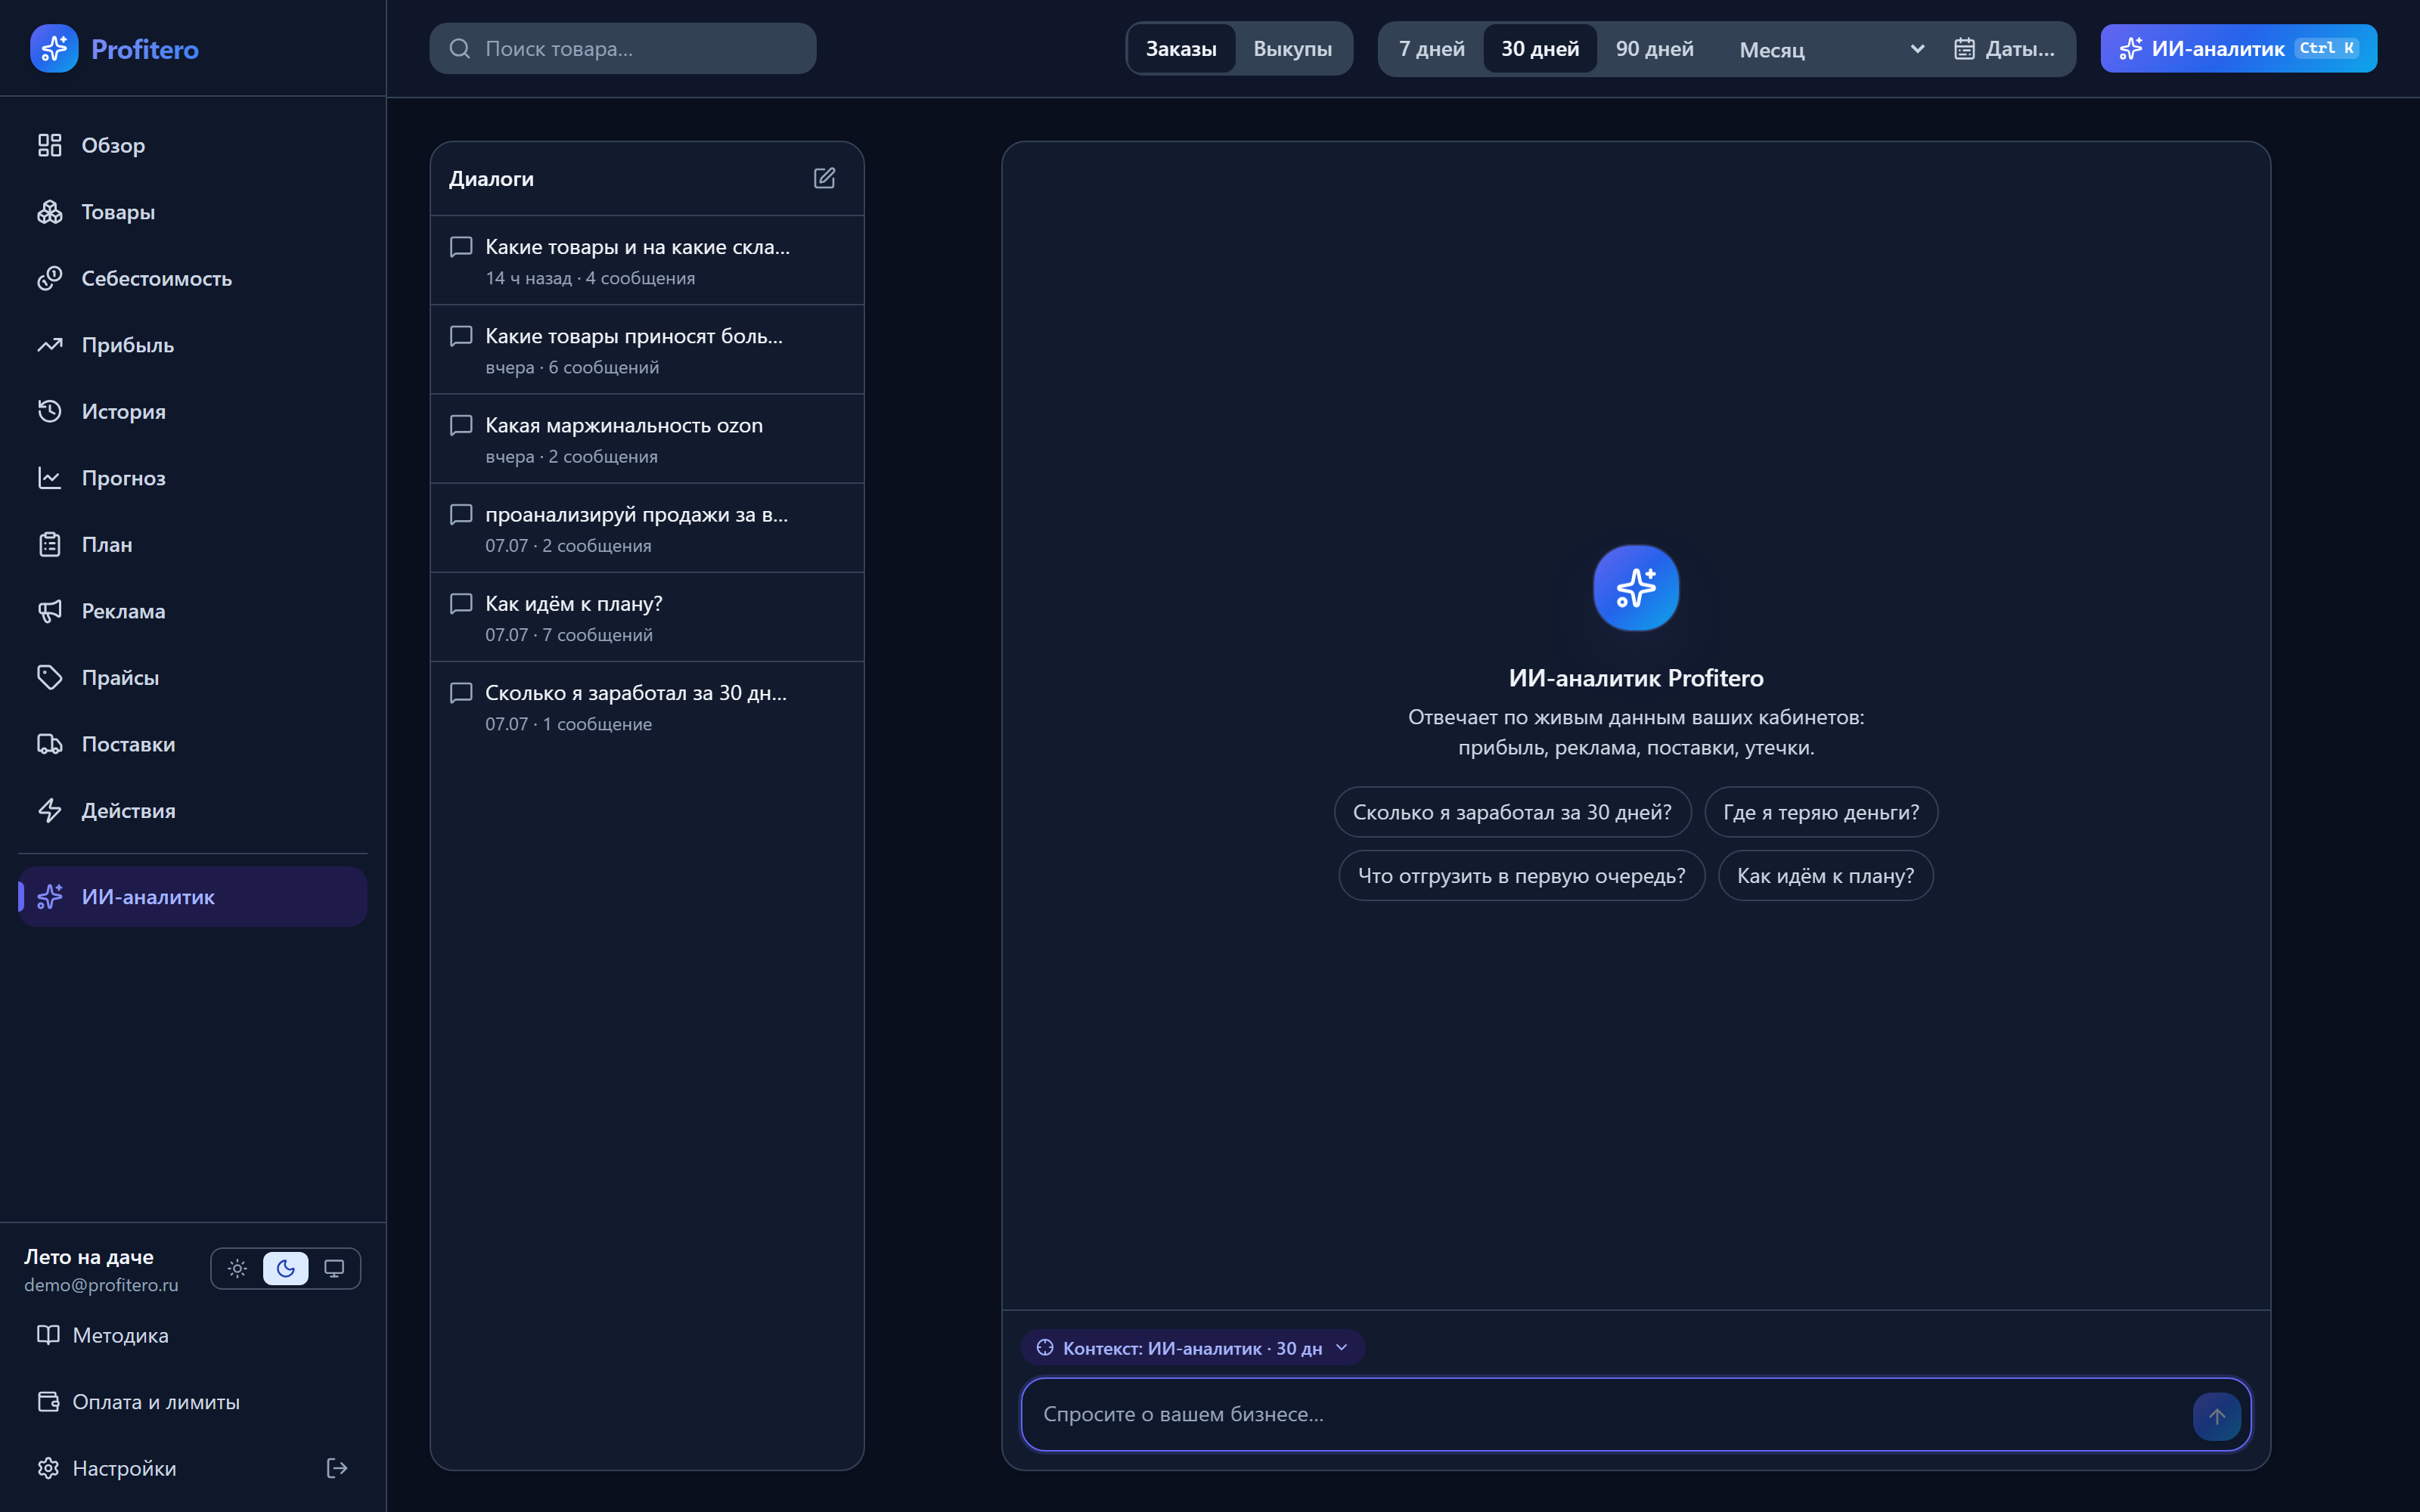The height and width of the screenshot is (1512, 2420).
Task: Switch data mode to Выкупы
Action: tap(1292, 48)
